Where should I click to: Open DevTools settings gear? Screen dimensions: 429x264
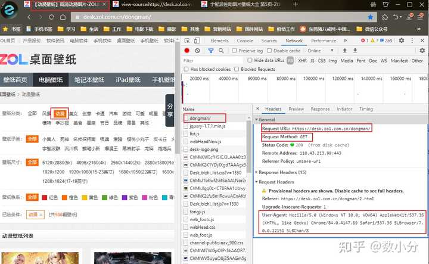(402, 41)
